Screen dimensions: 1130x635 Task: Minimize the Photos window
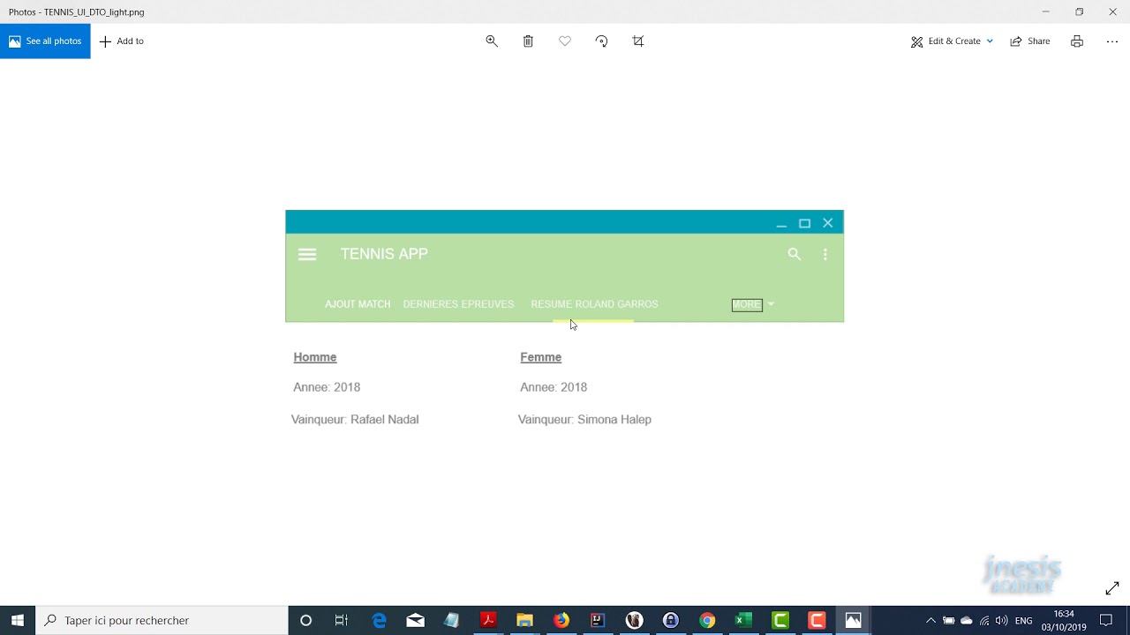point(1045,11)
